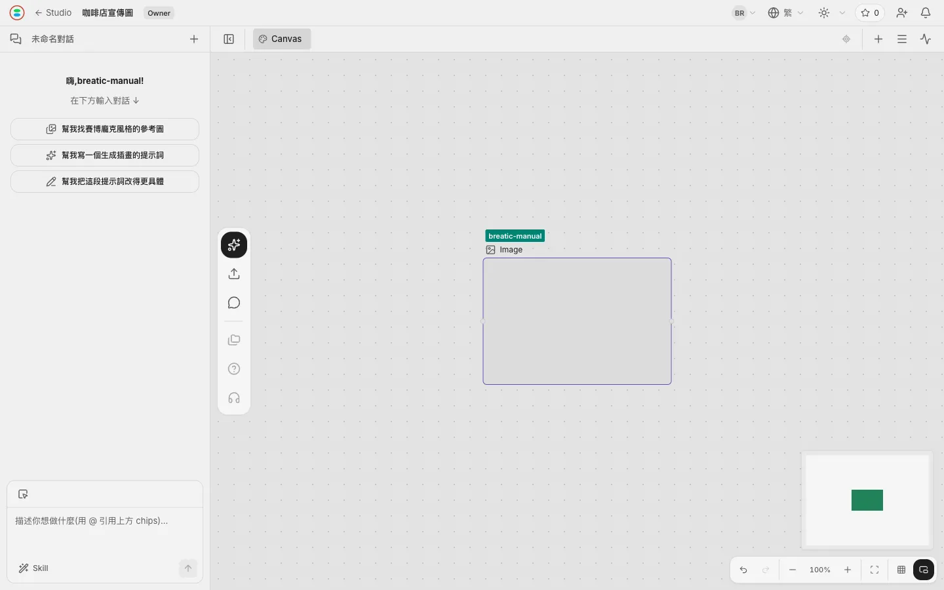Click the app logo icon
This screenshot has width=944, height=590.
tap(17, 12)
